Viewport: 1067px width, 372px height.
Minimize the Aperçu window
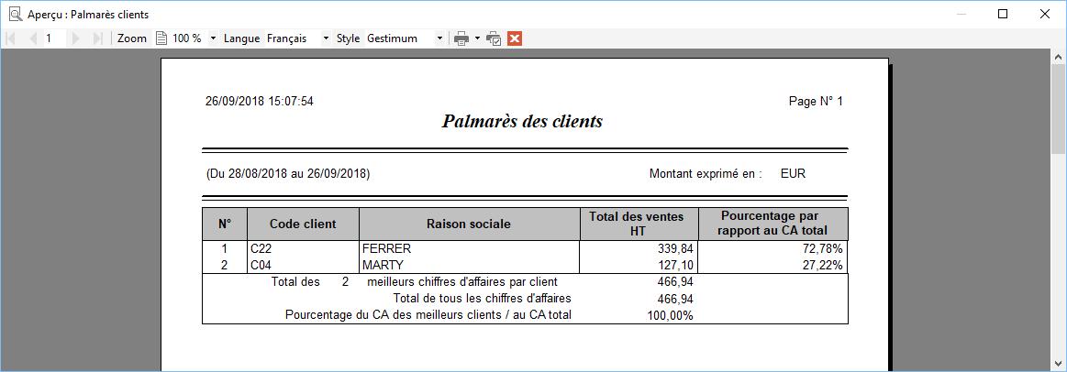(961, 14)
